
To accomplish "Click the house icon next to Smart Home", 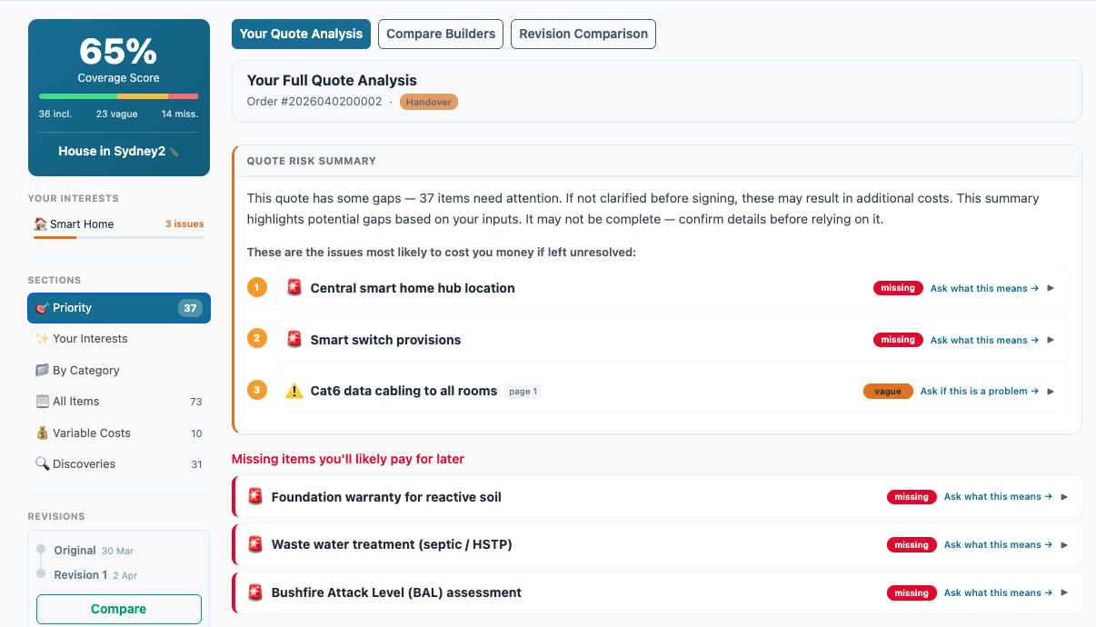I will pos(40,224).
